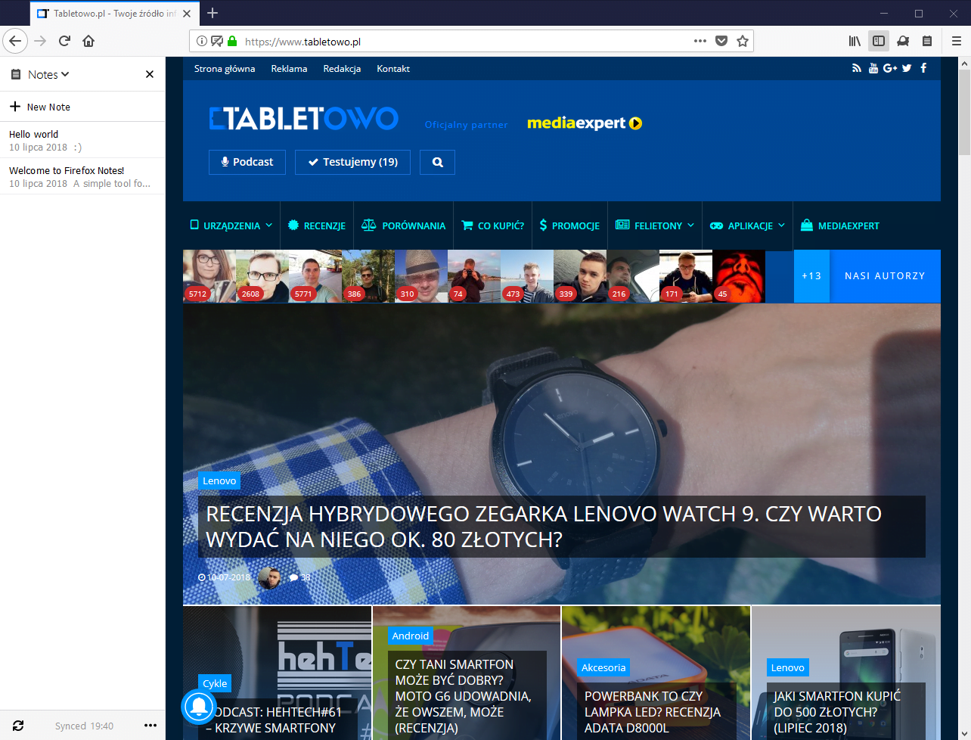Go back to the previous page

(15, 41)
